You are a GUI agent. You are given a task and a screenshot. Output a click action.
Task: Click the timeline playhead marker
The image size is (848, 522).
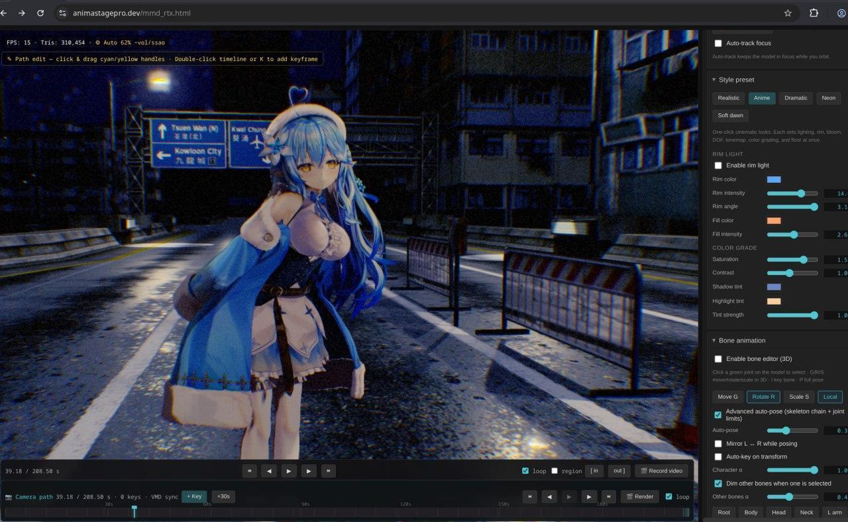click(134, 511)
